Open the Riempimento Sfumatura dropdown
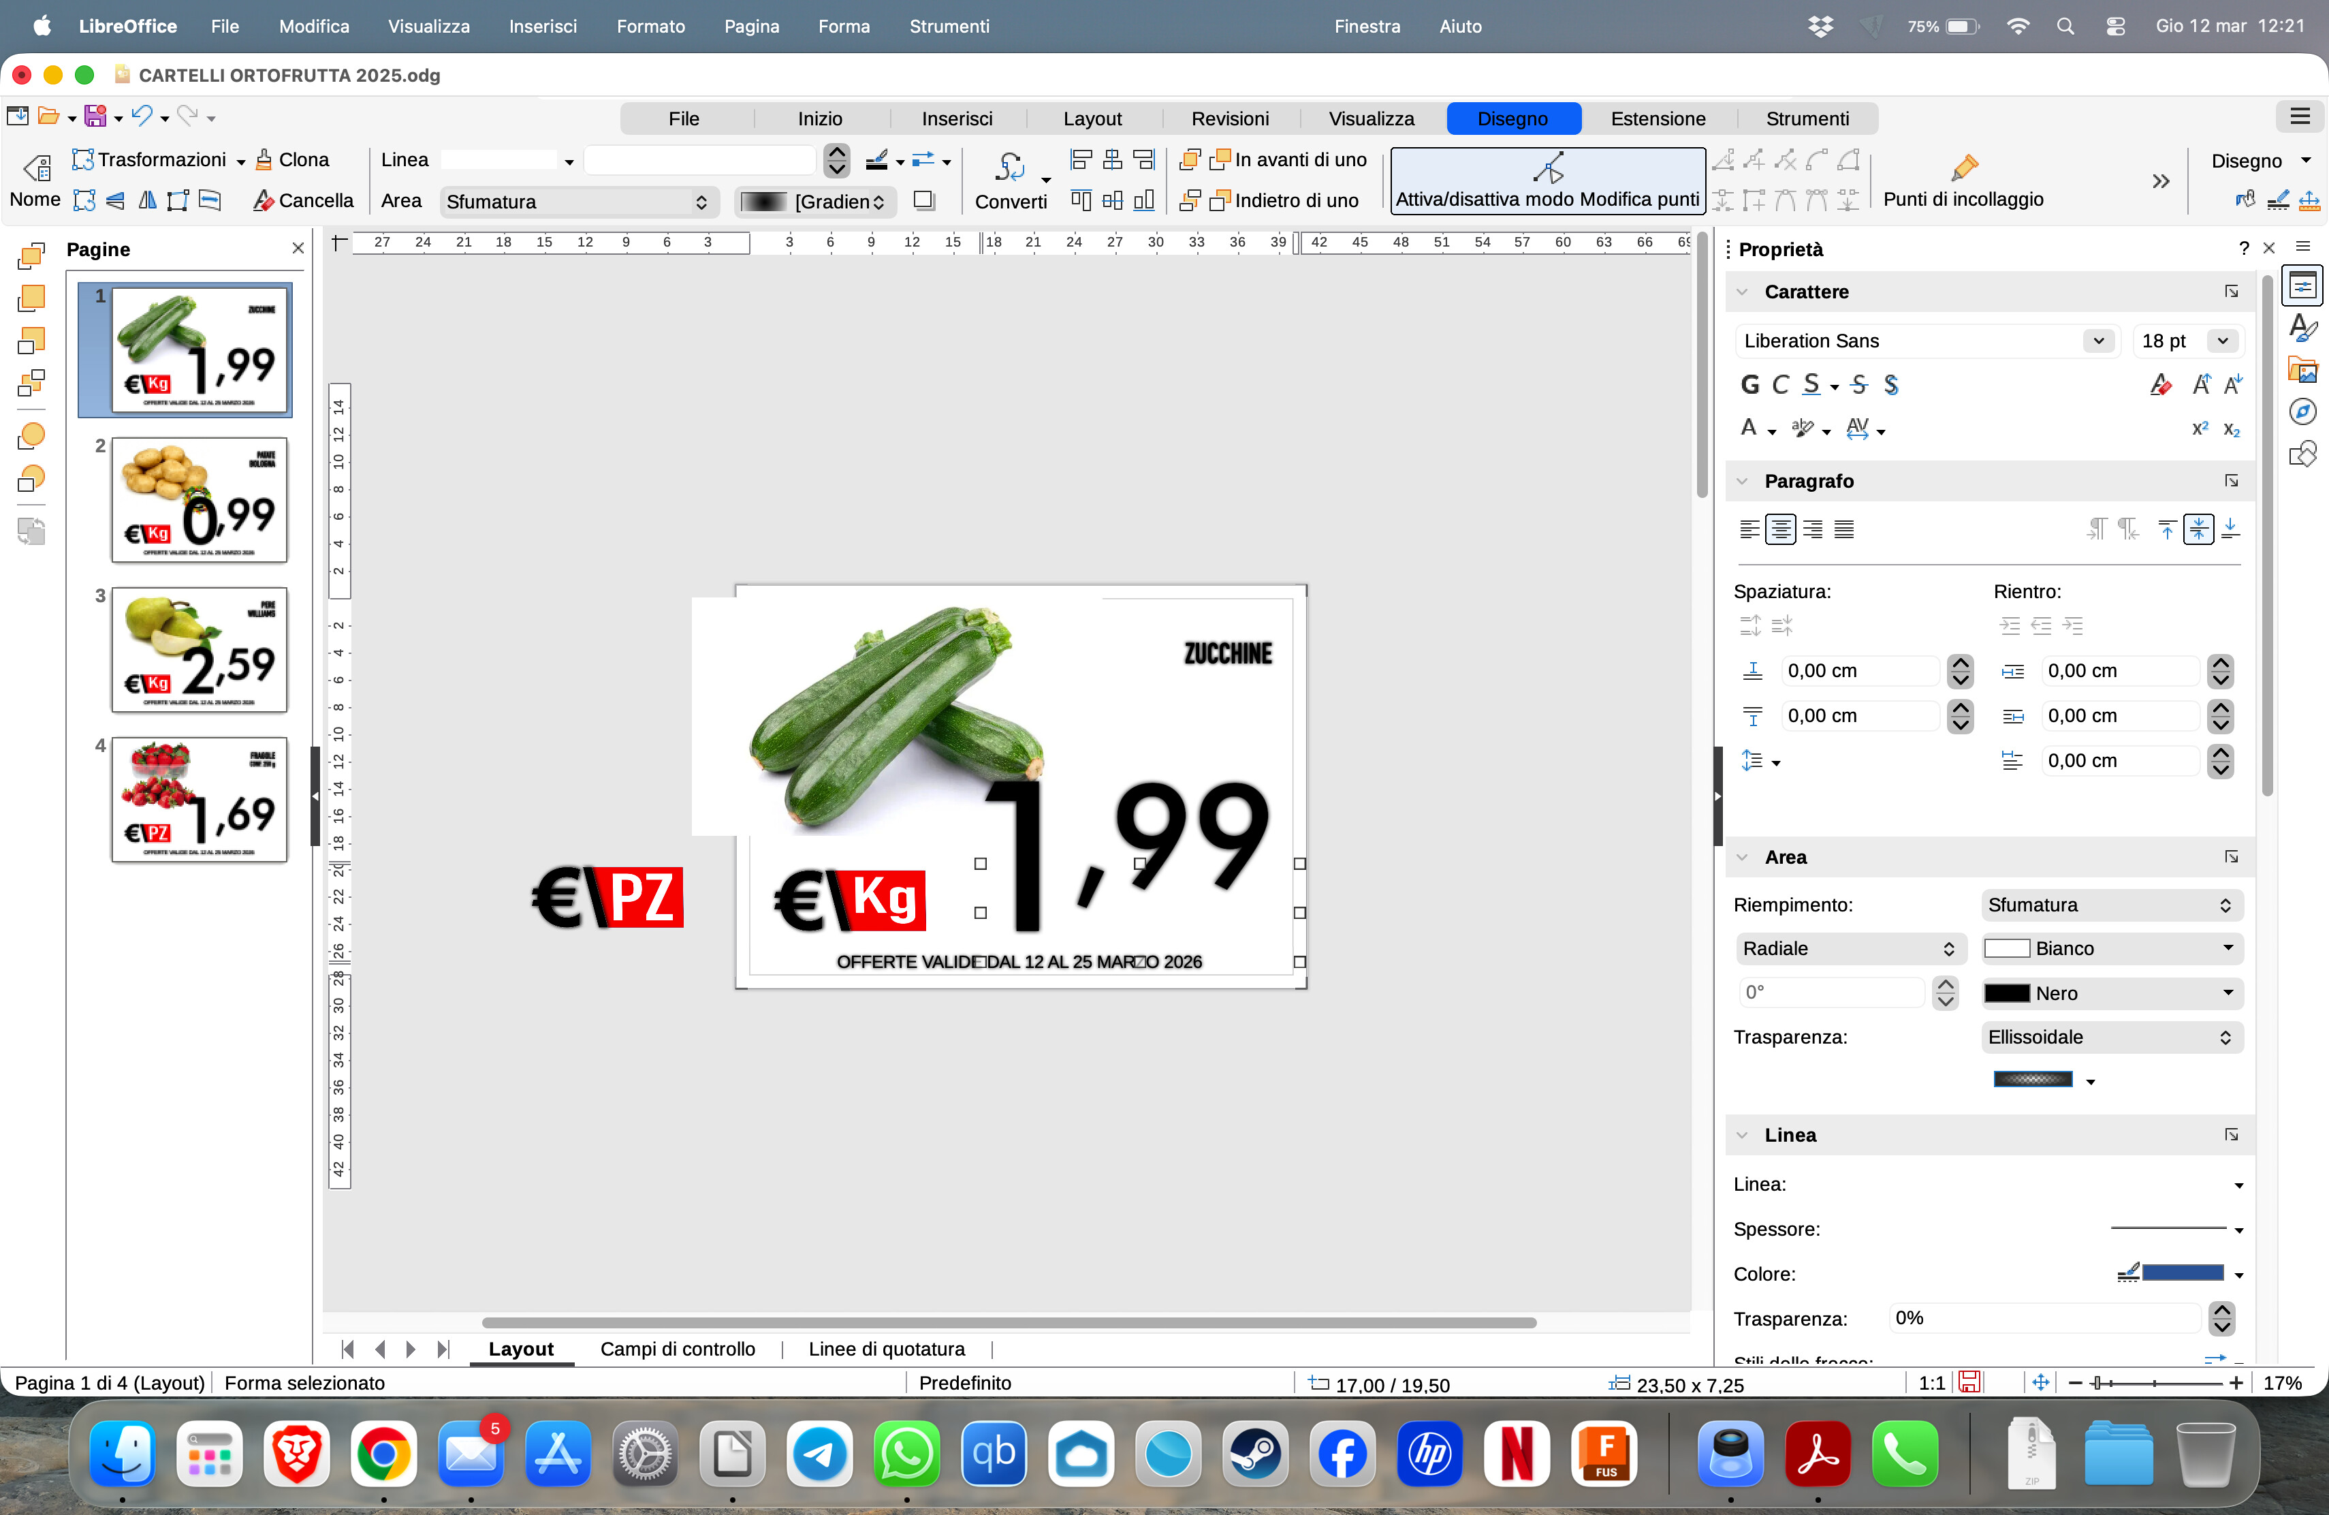This screenshot has width=2329, height=1515. [x=2111, y=905]
